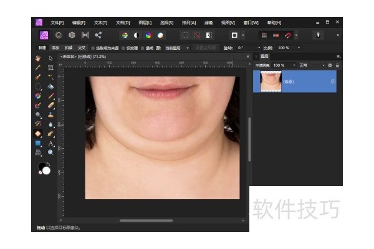Select the Color Picker eyedropper tool
Image resolution: width=374 pixels, height=249 pixels.
tap(38, 67)
